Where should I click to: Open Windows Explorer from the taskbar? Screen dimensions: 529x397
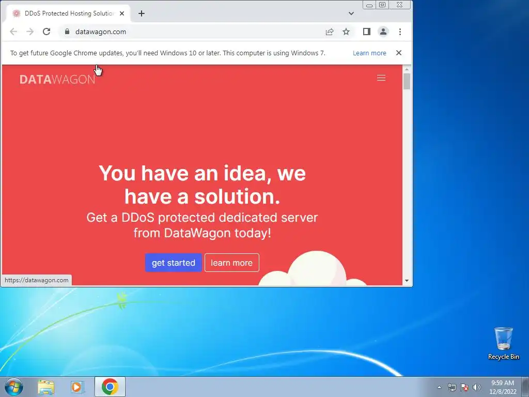[x=46, y=387]
